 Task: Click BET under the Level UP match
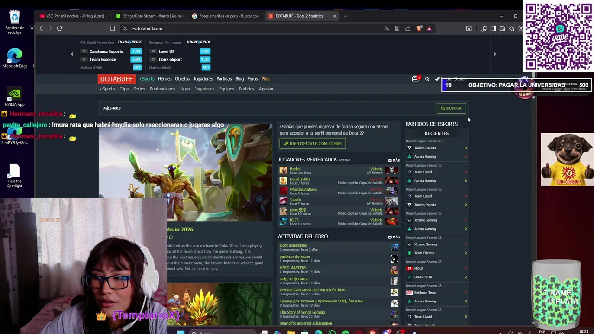pyautogui.click(x=206, y=68)
